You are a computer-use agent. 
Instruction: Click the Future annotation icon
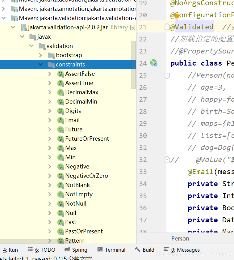61,130
